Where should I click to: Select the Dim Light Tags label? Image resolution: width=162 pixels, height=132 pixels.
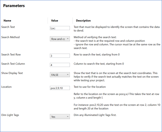click(10, 115)
